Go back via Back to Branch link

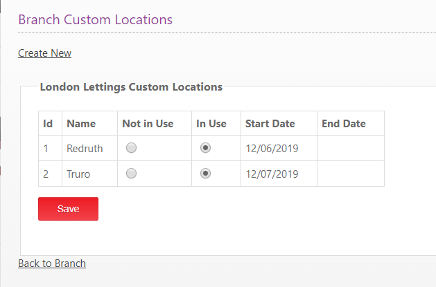click(52, 263)
